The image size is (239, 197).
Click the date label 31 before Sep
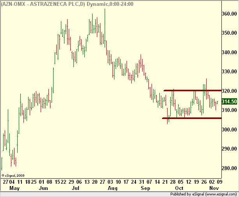pyautogui.click(x=142, y=182)
